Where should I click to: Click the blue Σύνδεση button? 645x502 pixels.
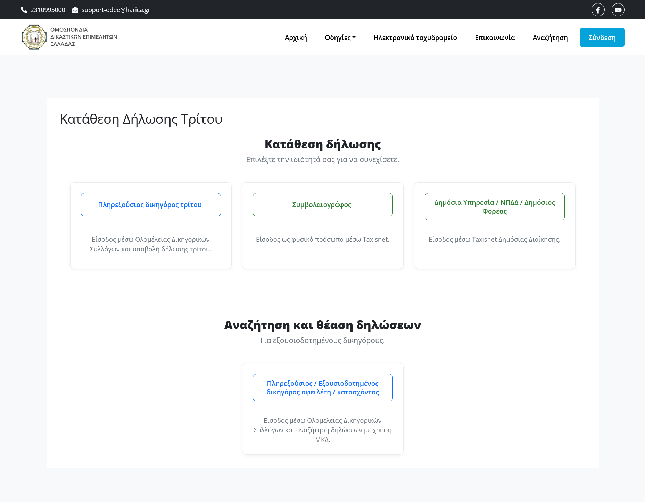point(602,37)
